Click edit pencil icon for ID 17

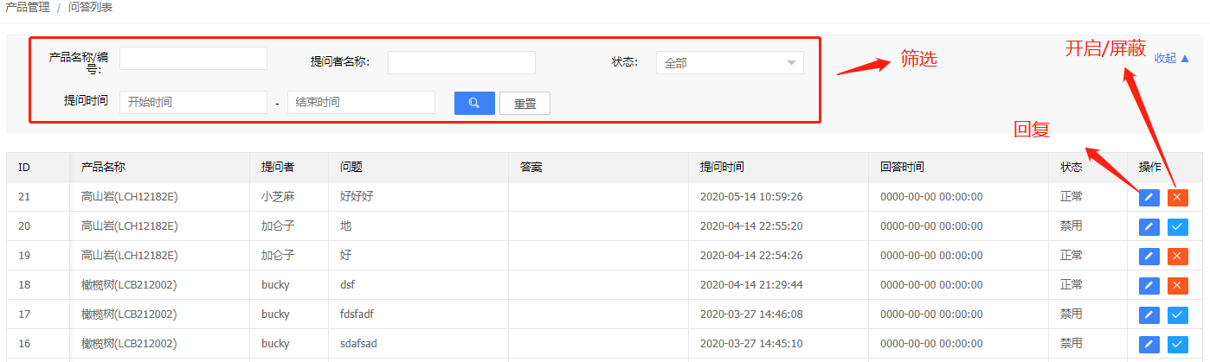[1149, 315]
